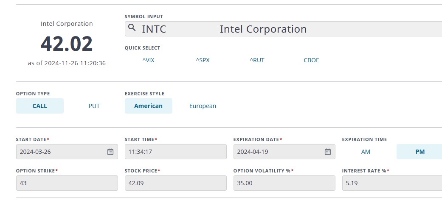
Task: Click the search magnifier icon in symbol input
Action: coord(132,28)
